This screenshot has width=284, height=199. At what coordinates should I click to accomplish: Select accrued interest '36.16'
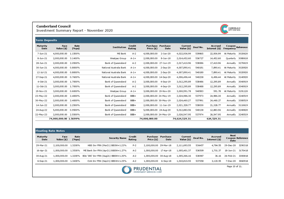click(218, 156)
